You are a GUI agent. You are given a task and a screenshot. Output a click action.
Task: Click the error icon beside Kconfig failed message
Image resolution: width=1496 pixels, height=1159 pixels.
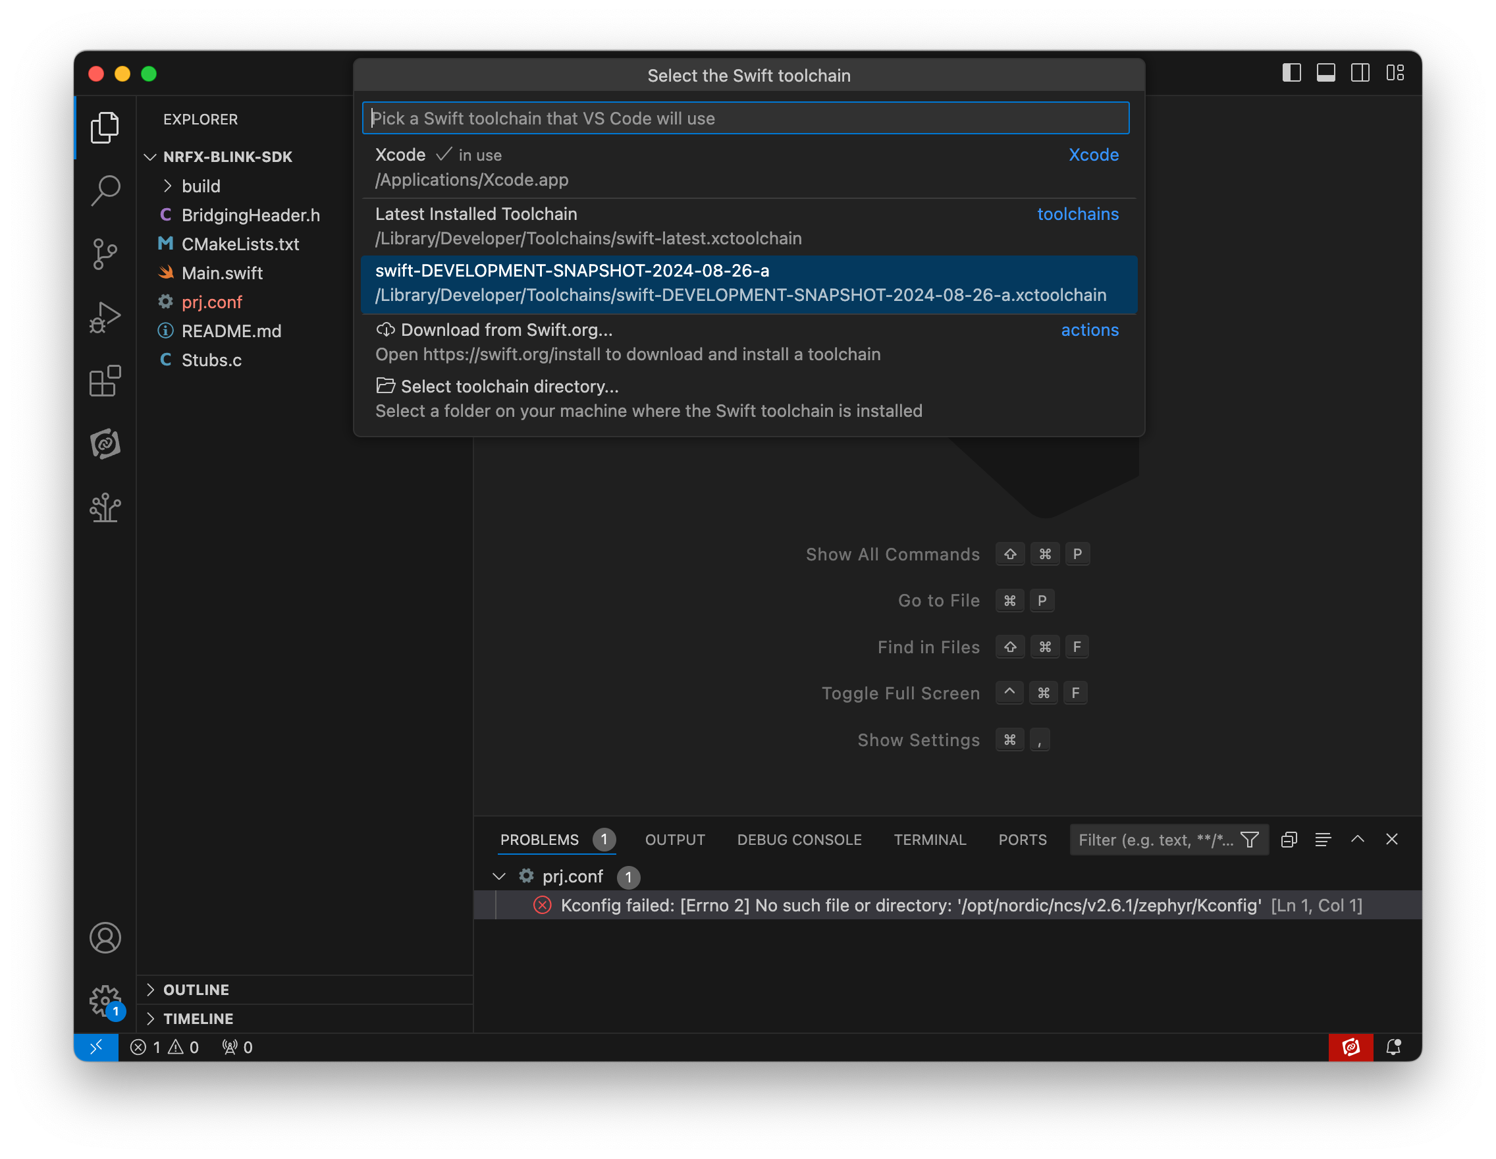click(x=543, y=905)
